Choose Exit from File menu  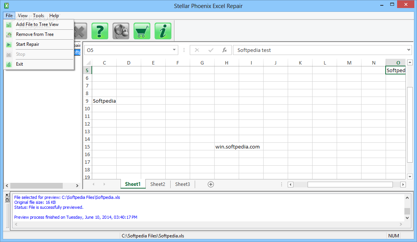pos(20,64)
